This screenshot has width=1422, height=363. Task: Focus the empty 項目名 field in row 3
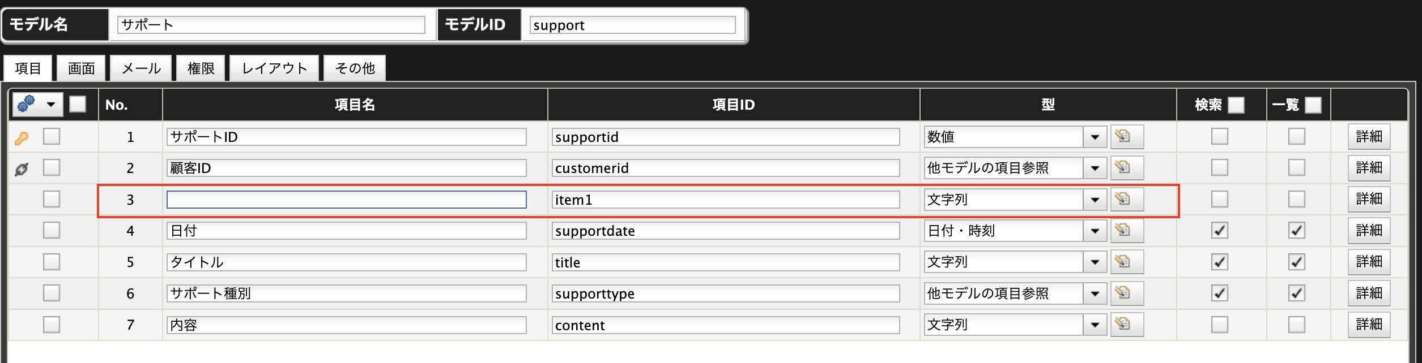[346, 200]
